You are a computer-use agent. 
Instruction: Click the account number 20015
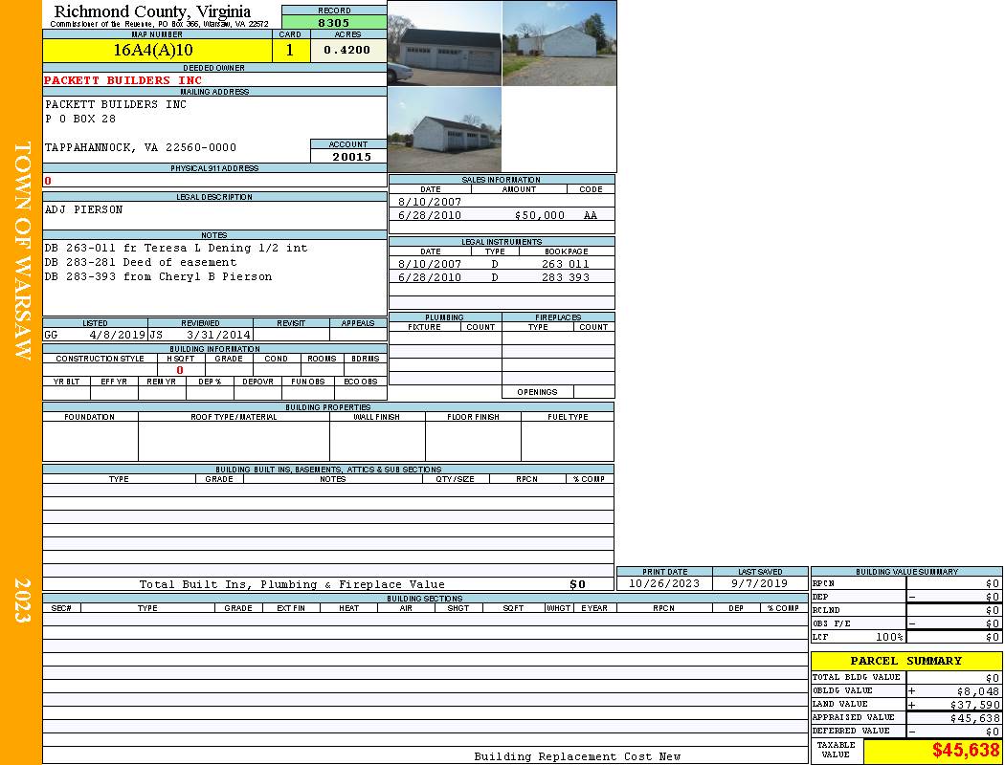click(347, 156)
